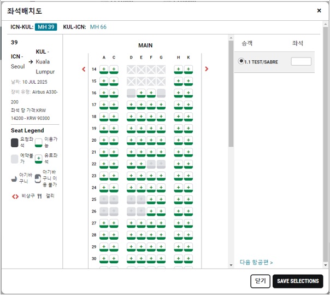The image size is (330, 295).
Task: Switch to MH 39 flight tab
Action: [x=46, y=27]
